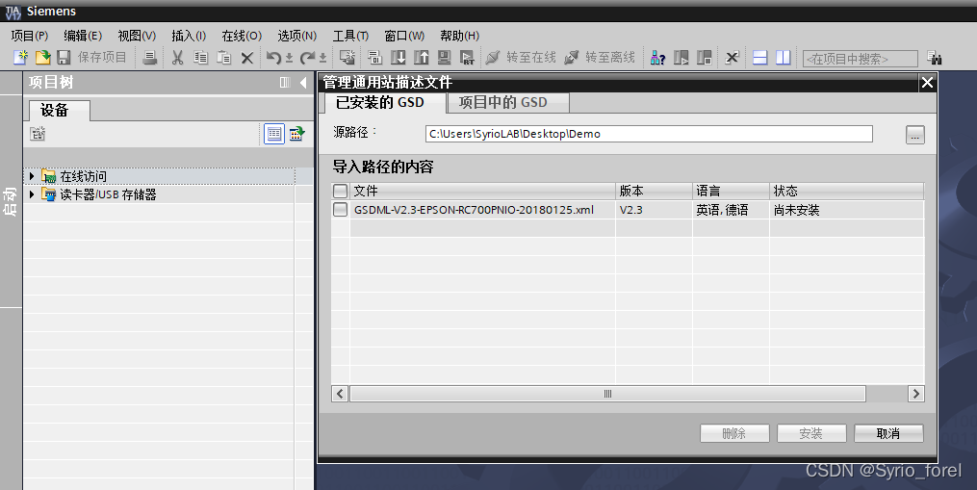Viewport: 977px width, 490px height.
Task: Click the cross-reference X icon in toolbar
Action: point(733,58)
